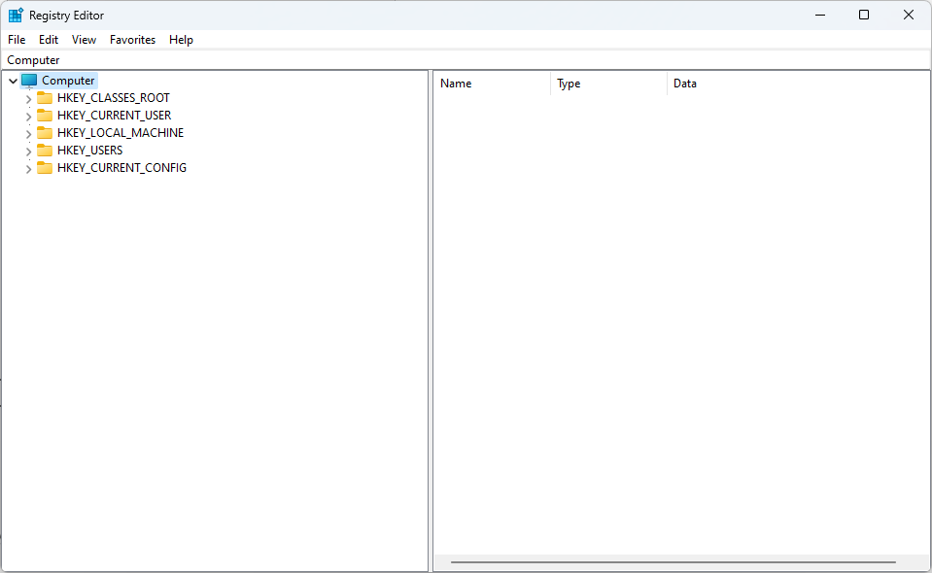The image size is (932, 573).
Task: Click the Type column header
Action: 607,84
